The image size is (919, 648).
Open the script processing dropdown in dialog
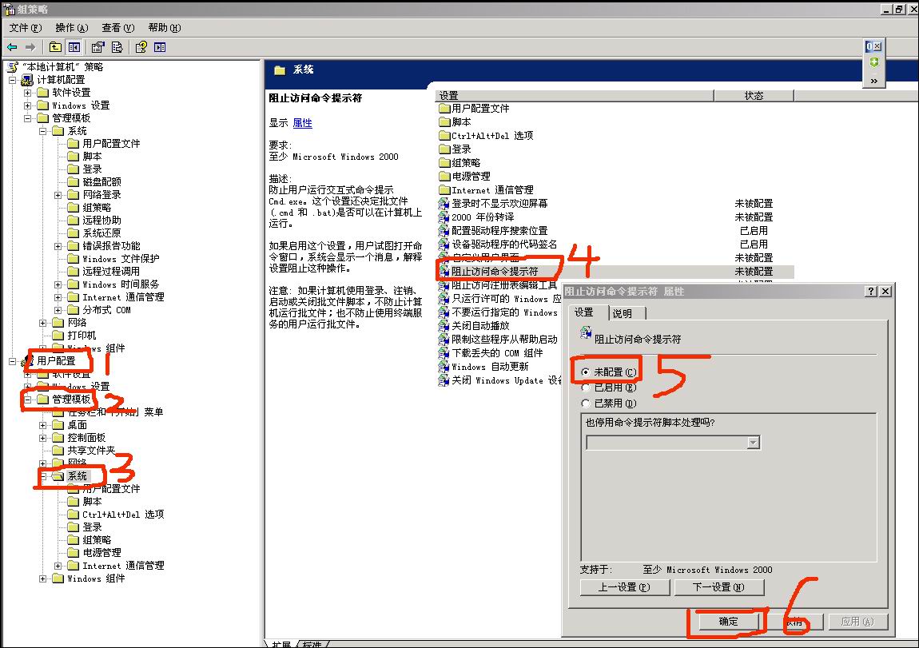point(753,443)
